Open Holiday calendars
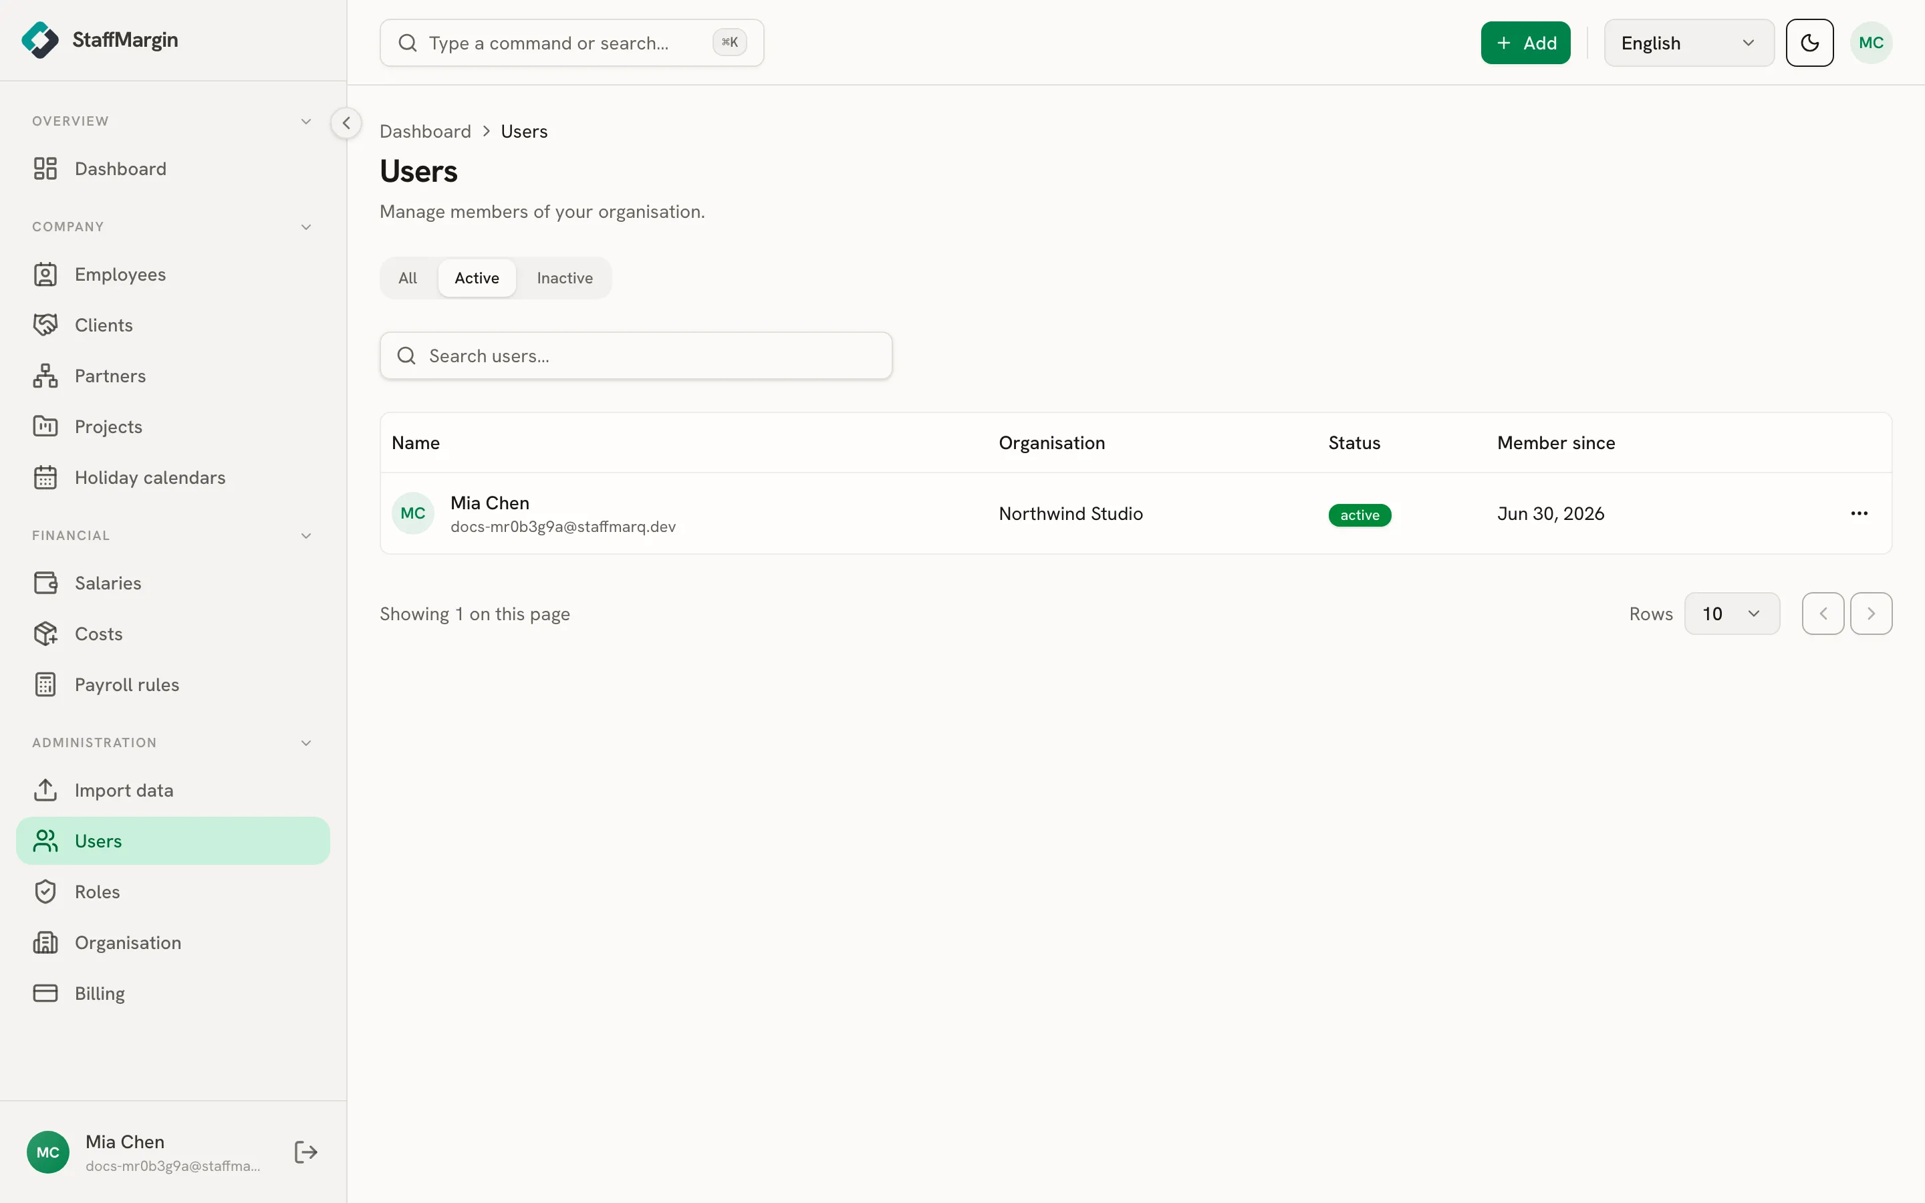The height and width of the screenshot is (1203, 1925). point(172,477)
